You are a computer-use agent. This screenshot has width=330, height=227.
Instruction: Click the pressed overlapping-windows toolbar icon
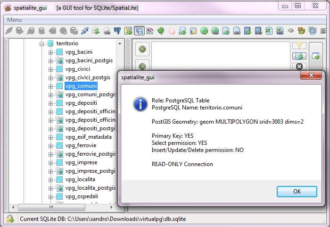140,31
